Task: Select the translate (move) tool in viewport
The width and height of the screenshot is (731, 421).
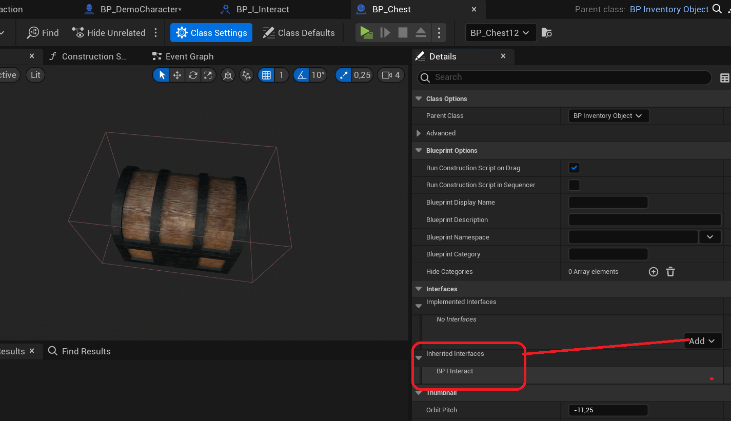Action: 177,75
